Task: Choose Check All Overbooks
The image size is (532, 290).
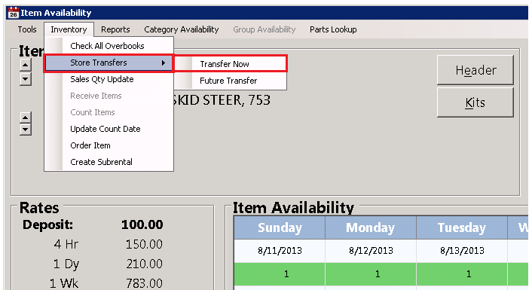Action: click(x=109, y=46)
